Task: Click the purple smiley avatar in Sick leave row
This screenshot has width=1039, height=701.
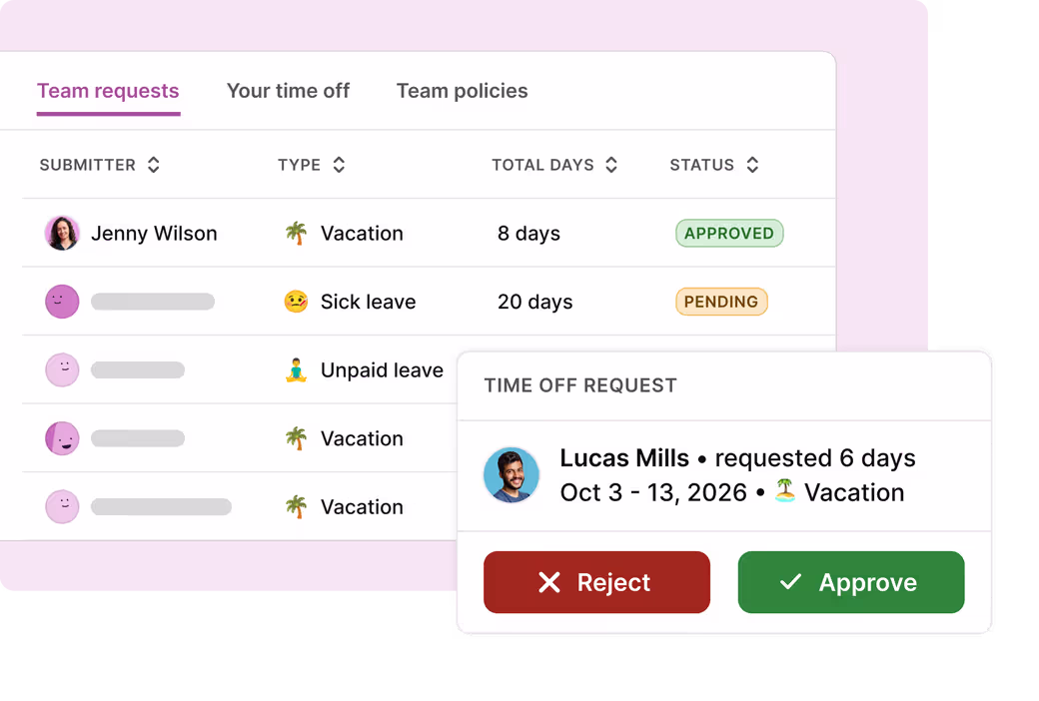Action: (62, 302)
